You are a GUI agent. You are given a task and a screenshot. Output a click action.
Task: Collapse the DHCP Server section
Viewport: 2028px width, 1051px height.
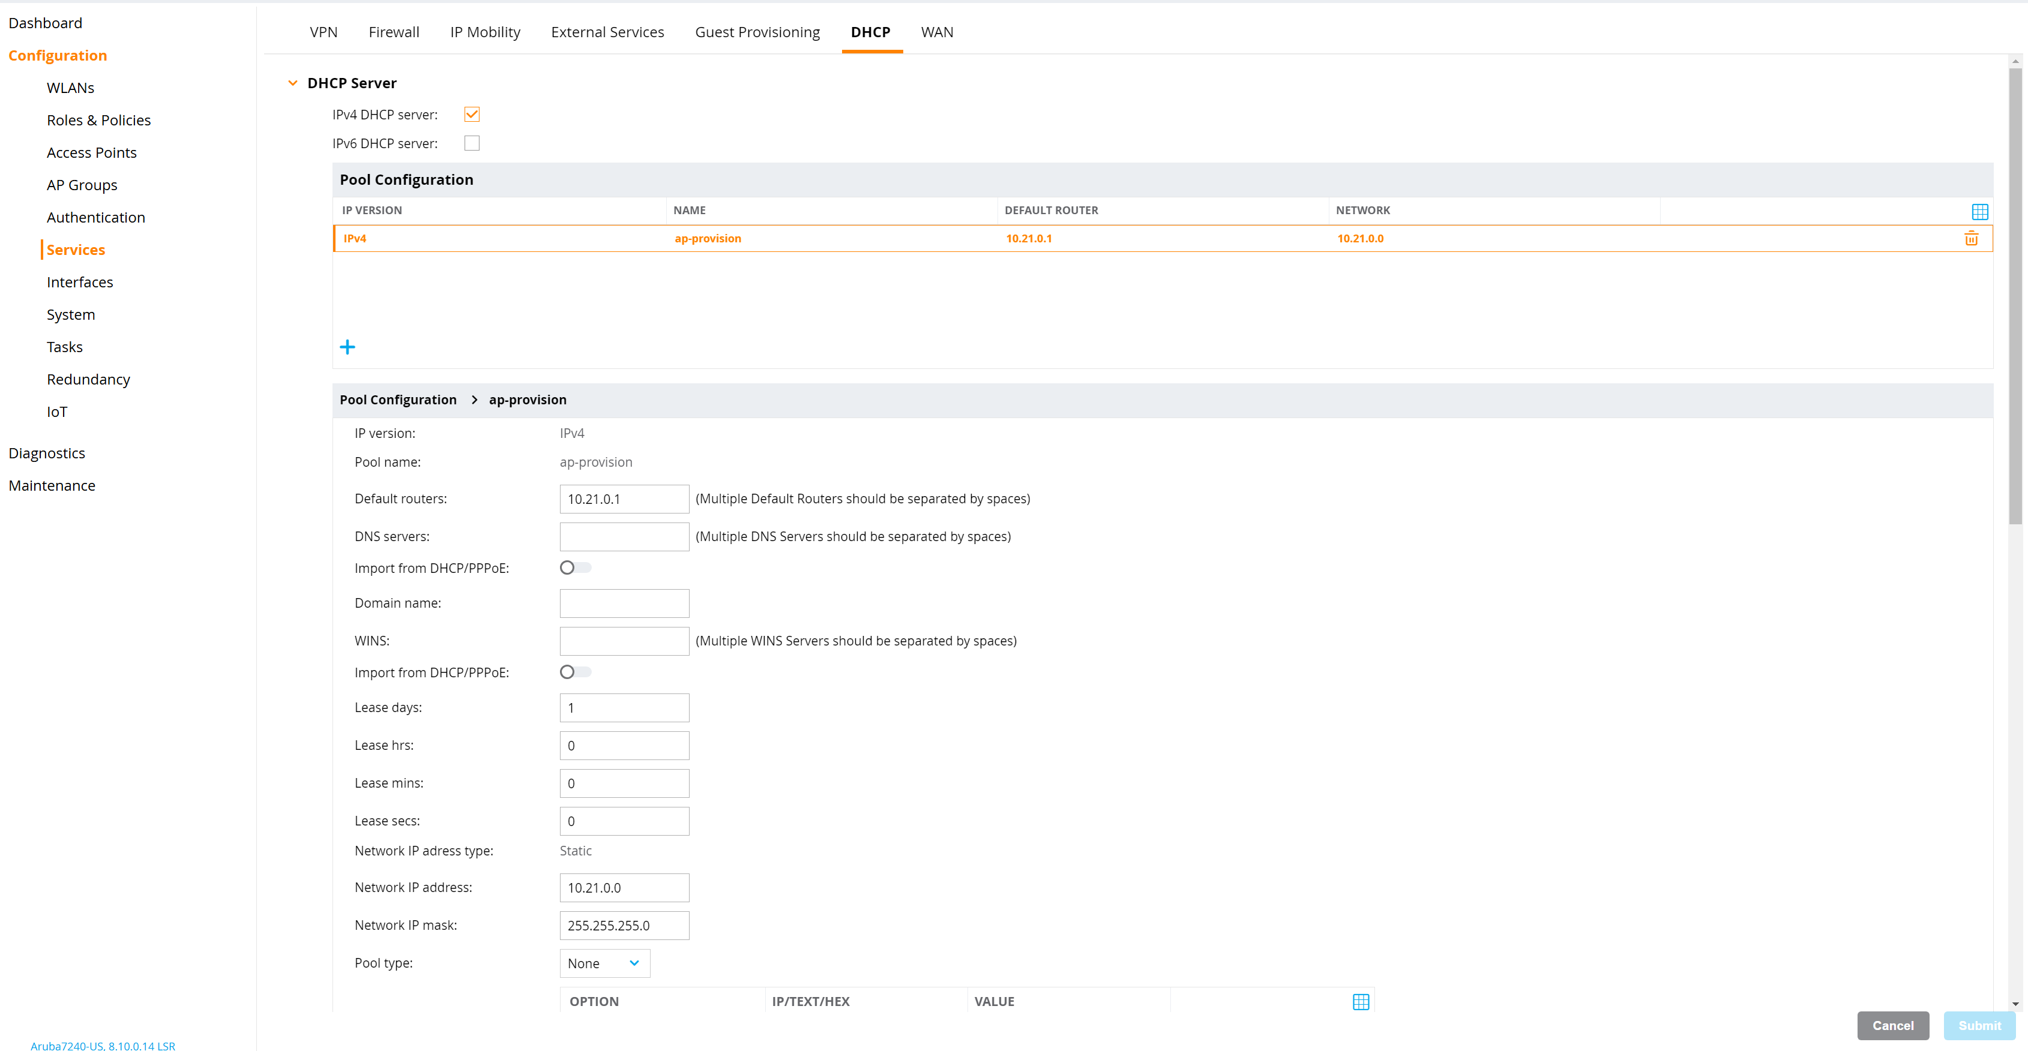[x=293, y=83]
